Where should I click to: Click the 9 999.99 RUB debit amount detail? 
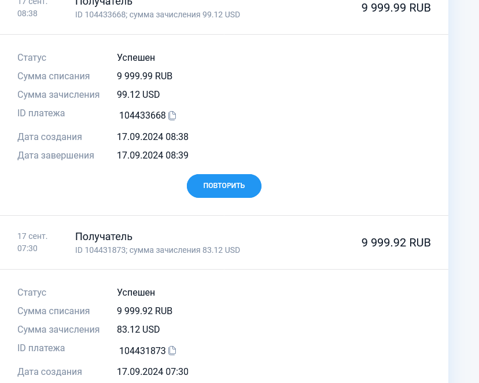pyautogui.click(x=145, y=76)
